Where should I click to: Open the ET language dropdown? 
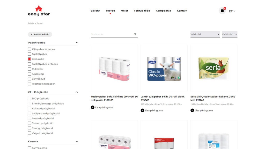[232, 11]
